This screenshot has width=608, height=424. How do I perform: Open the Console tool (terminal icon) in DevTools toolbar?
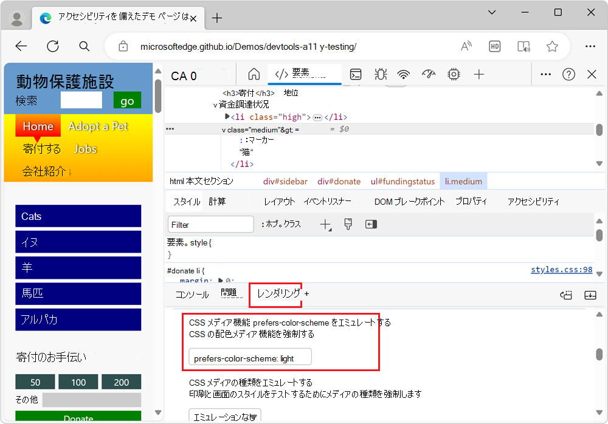click(356, 74)
